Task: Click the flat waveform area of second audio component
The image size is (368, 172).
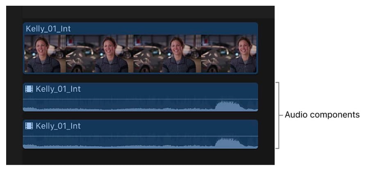Action: 117,146
